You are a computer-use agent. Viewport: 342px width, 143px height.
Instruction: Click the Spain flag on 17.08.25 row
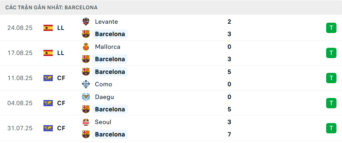click(x=48, y=53)
